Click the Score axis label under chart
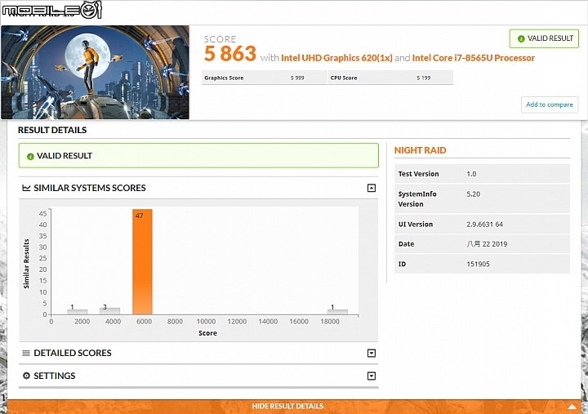This screenshot has width=588, height=414. coord(207,333)
